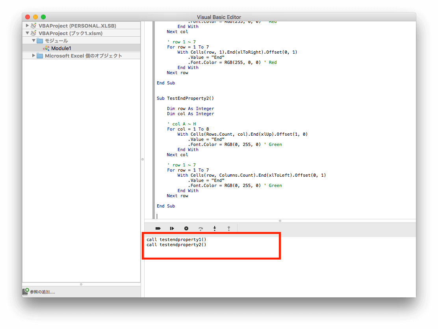Image resolution: width=438 pixels, height=329 pixels.
Task: Click the line 'call testendproperty2()' in Immediate window
Action: 176,245
